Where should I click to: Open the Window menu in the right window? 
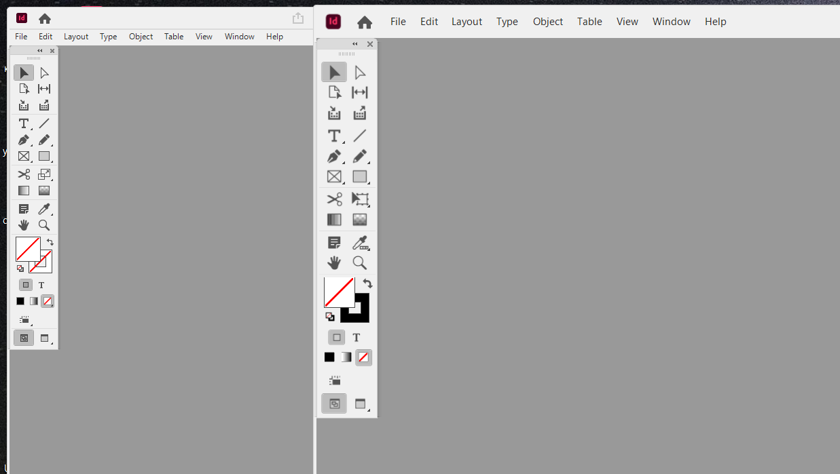click(x=671, y=22)
